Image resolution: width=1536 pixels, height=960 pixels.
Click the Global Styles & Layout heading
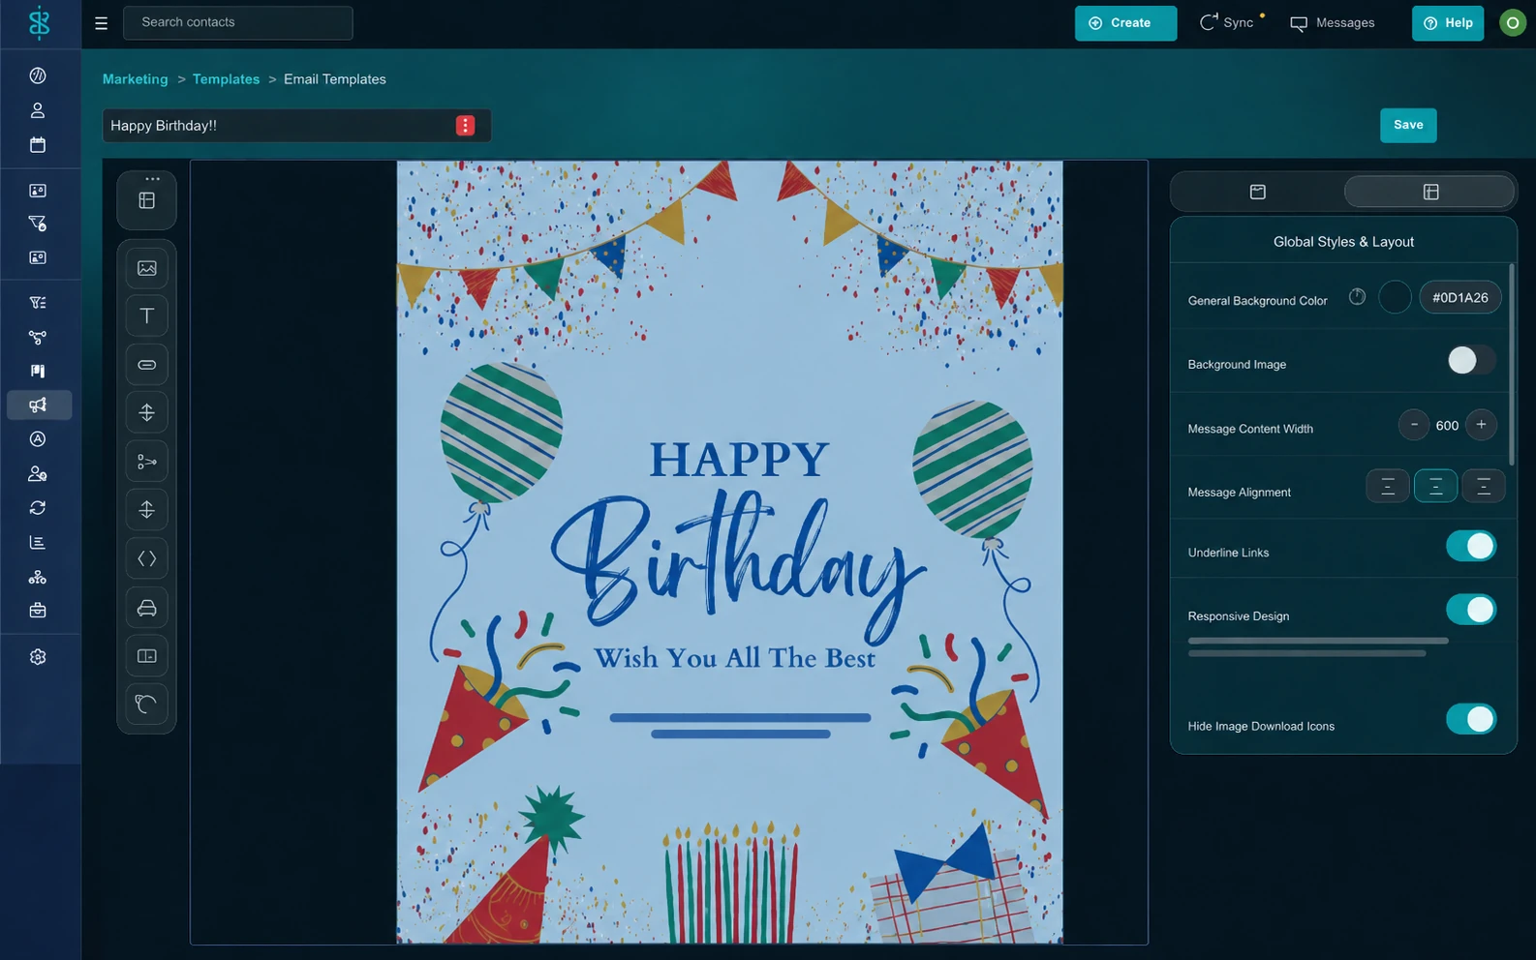click(x=1343, y=242)
